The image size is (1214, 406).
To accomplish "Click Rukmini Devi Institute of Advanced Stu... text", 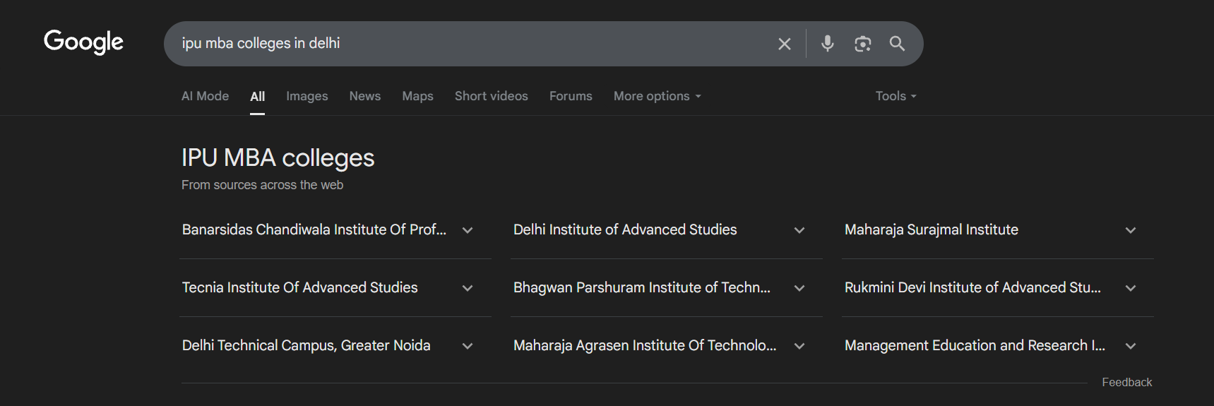I will (972, 287).
